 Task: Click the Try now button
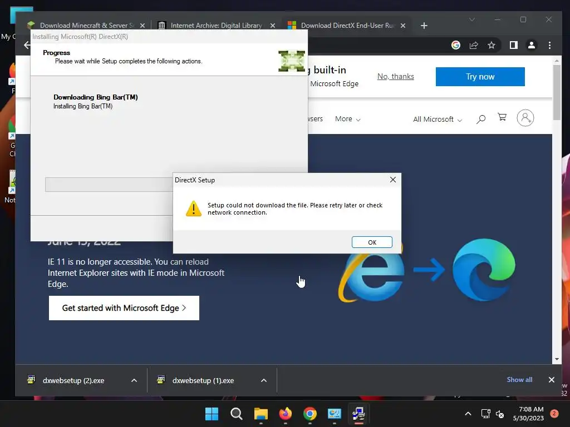480,77
